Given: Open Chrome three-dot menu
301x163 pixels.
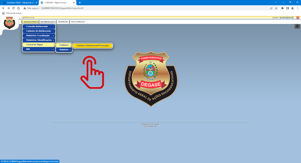Looking at the screenshot, I should [298, 8].
